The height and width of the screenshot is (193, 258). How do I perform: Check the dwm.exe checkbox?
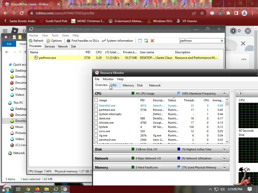[x=96, y=118]
